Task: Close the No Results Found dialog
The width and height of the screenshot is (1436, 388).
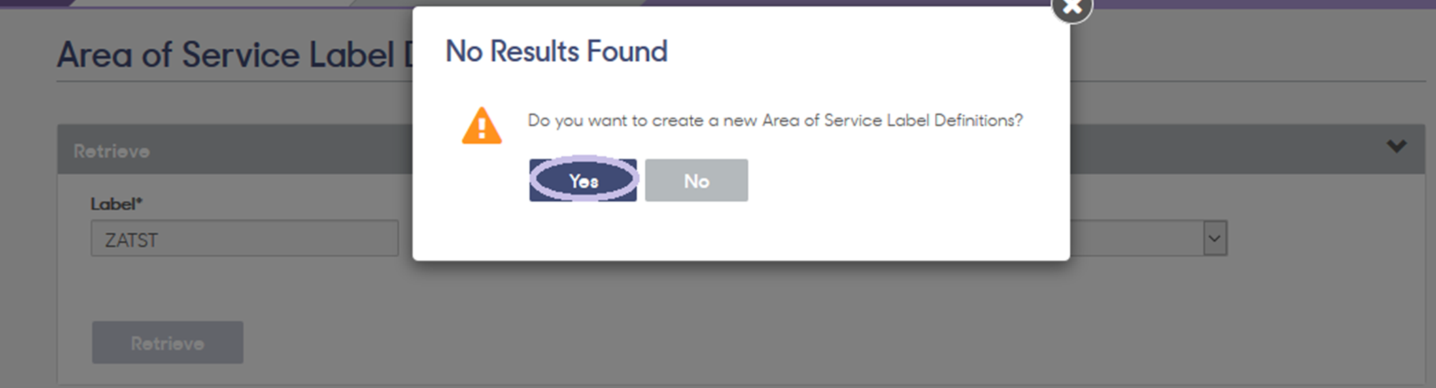Action: [x=1072, y=7]
